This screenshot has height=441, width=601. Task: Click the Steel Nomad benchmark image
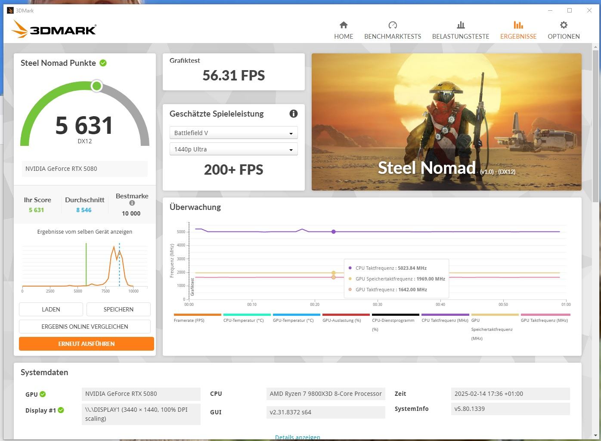[446, 122]
